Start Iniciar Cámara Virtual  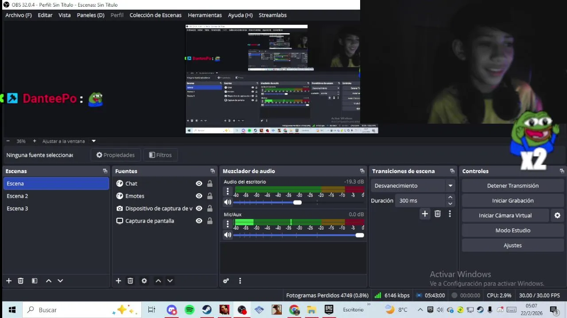tap(505, 216)
